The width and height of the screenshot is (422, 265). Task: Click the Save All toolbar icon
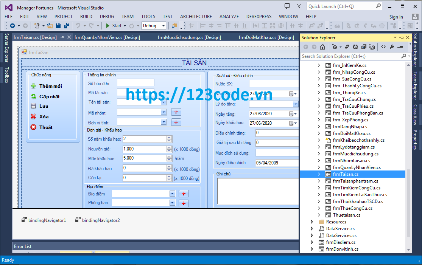67,26
